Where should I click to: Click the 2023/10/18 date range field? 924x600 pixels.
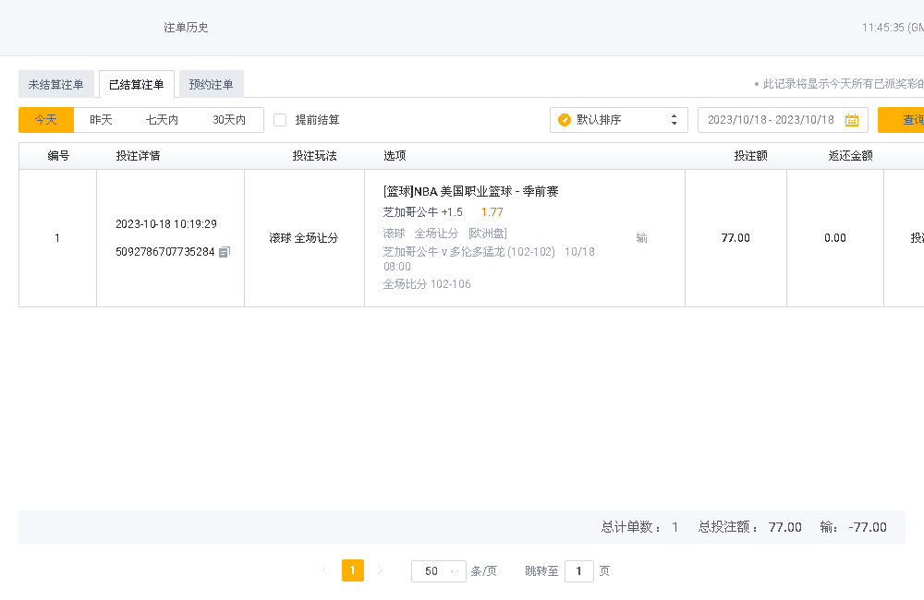tap(771, 120)
